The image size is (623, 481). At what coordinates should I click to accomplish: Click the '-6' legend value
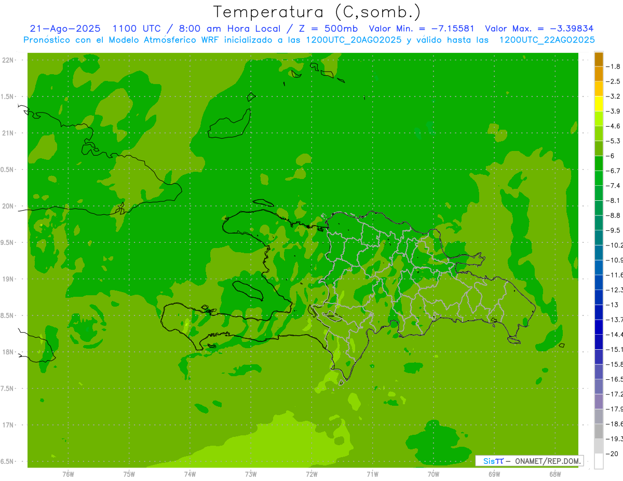(x=611, y=156)
